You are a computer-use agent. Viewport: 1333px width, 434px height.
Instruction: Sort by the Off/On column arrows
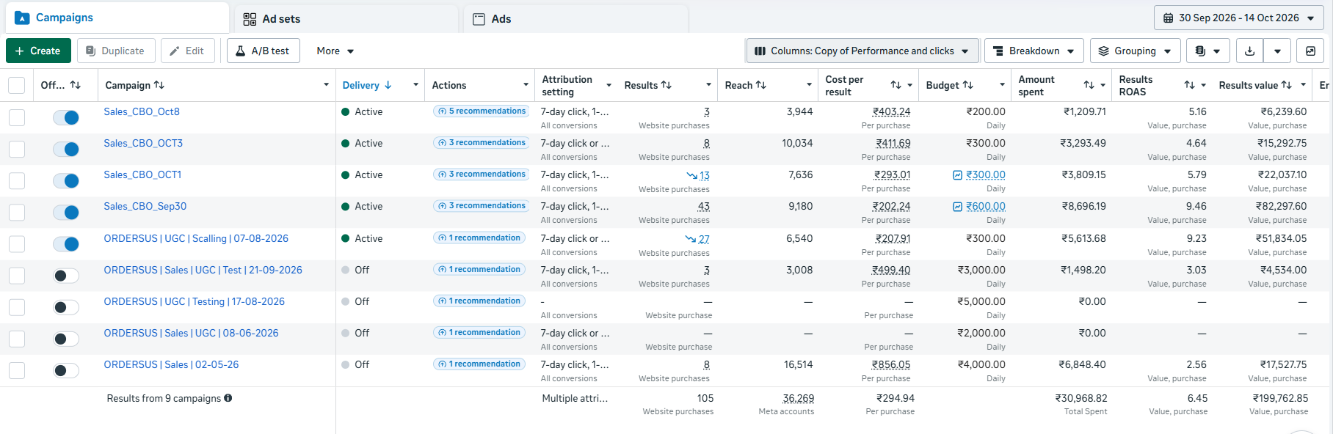coord(76,85)
